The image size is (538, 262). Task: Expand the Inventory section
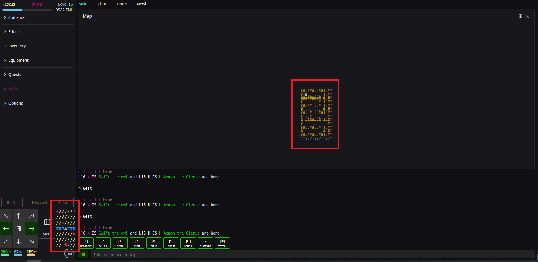(17, 46)
